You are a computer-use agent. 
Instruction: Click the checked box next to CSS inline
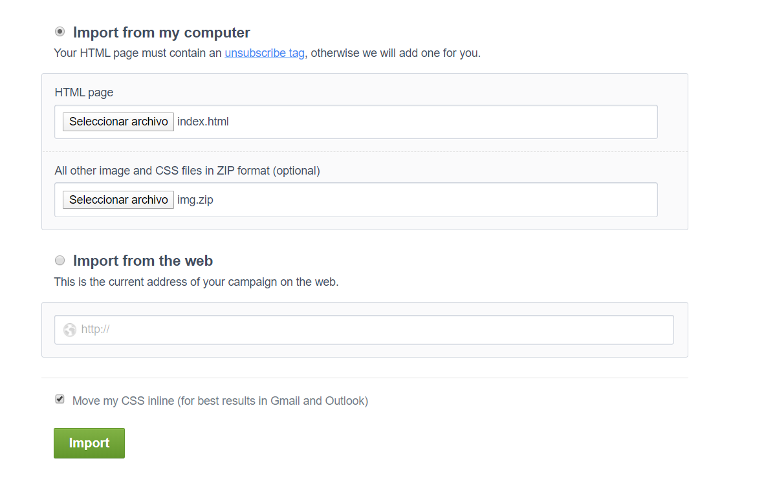(60, 399)
